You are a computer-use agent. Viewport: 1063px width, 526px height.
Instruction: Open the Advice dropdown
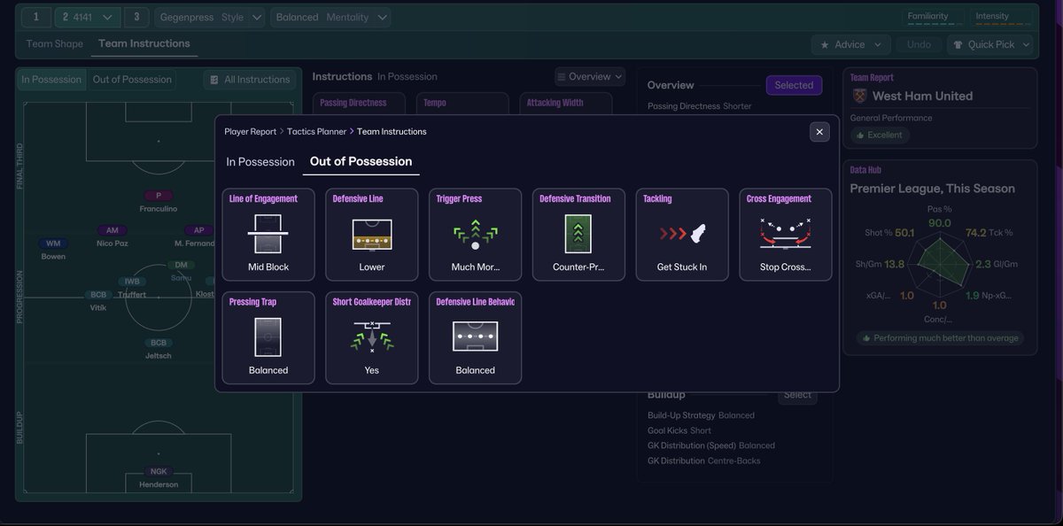850,44
